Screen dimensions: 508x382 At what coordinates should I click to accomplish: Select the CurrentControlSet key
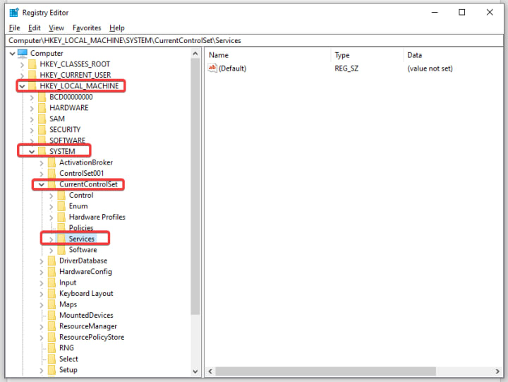88,184
